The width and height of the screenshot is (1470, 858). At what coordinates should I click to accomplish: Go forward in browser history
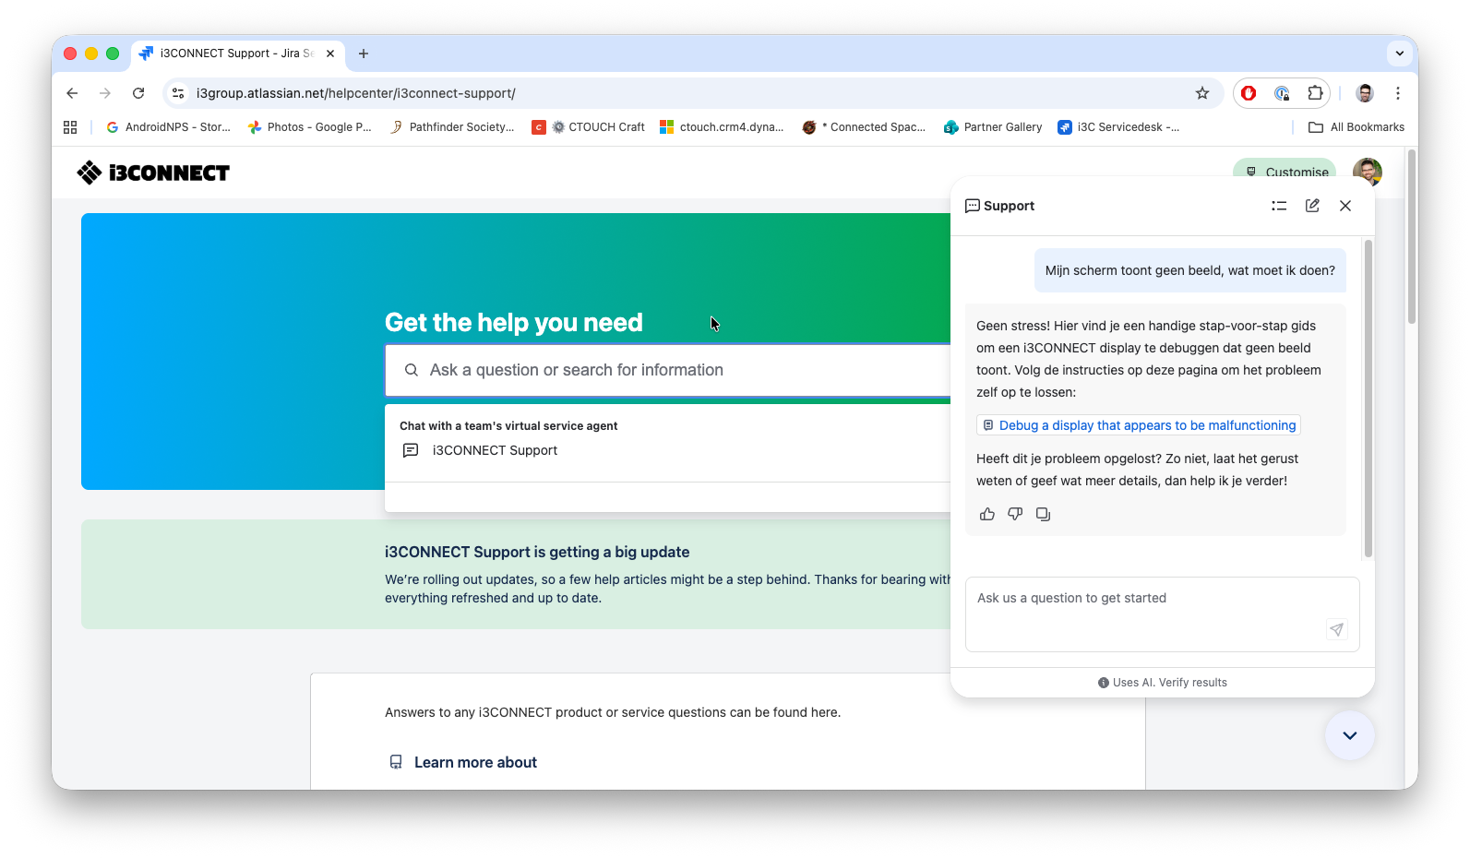pos(105,93)
